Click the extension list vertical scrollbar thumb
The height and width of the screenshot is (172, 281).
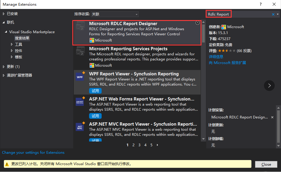[203, 33]
